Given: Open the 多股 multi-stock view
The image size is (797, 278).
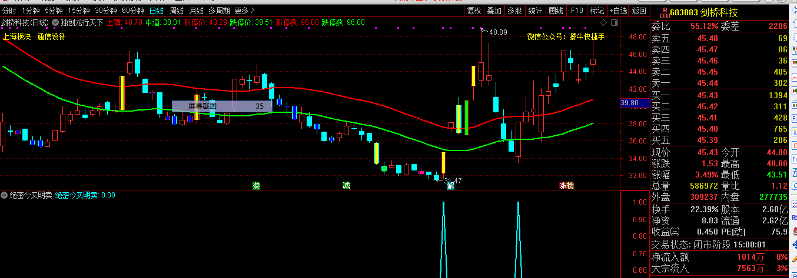Looking at the screenshot, I should tap(514, 11).
